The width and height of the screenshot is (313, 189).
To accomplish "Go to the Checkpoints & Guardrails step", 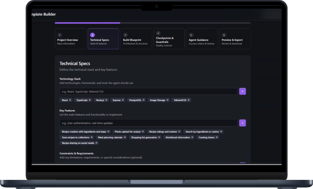I will 169,39.
